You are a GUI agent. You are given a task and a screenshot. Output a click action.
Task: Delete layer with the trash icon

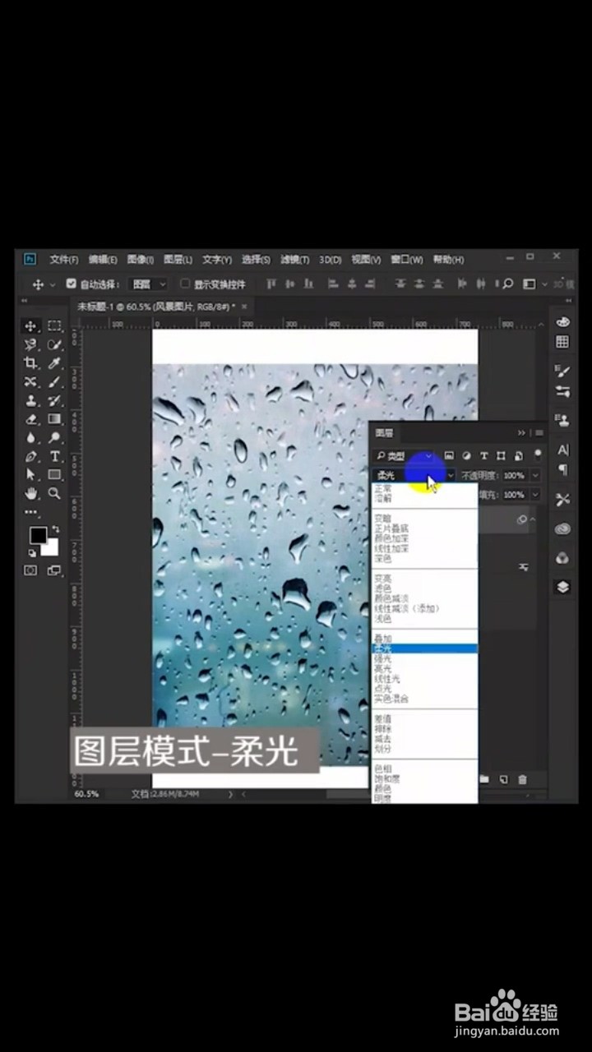(x=522, y=779)
